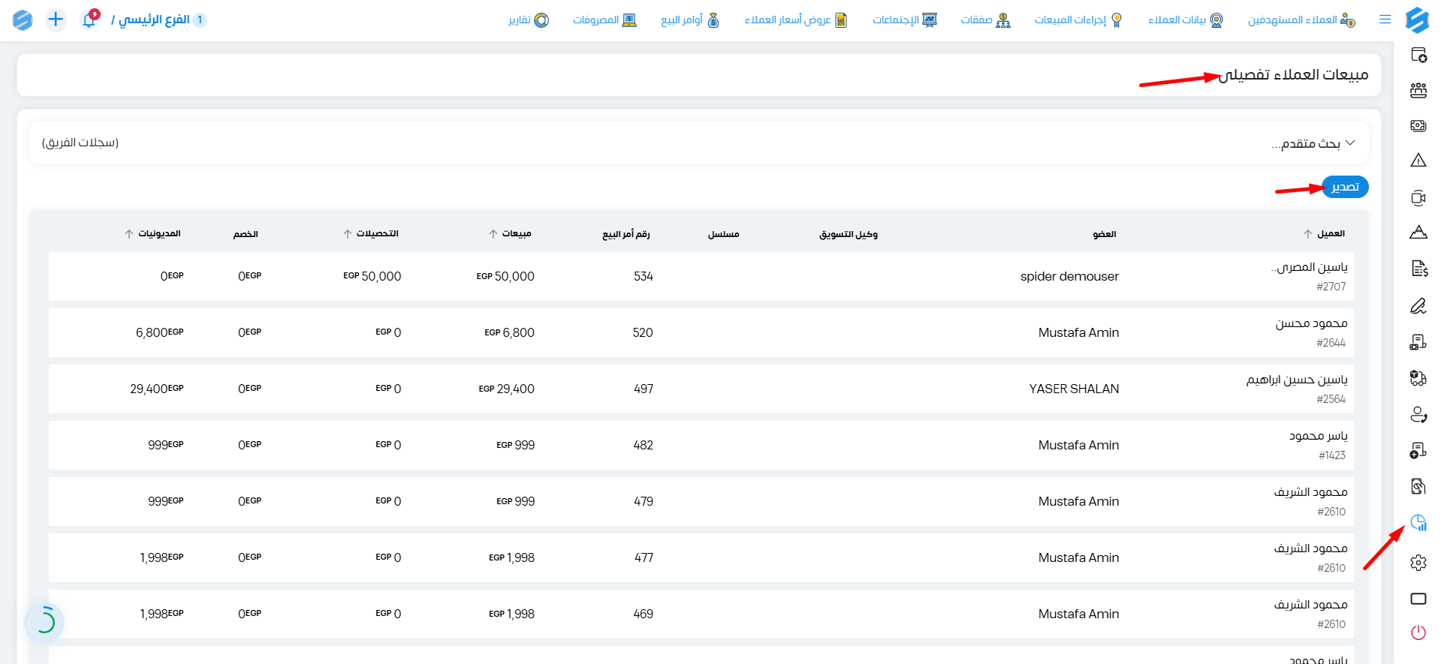The width and height of the screenshot is (1441, 664).
Task: Click sales amount EGP 29,400
Action: pos(507,389)
